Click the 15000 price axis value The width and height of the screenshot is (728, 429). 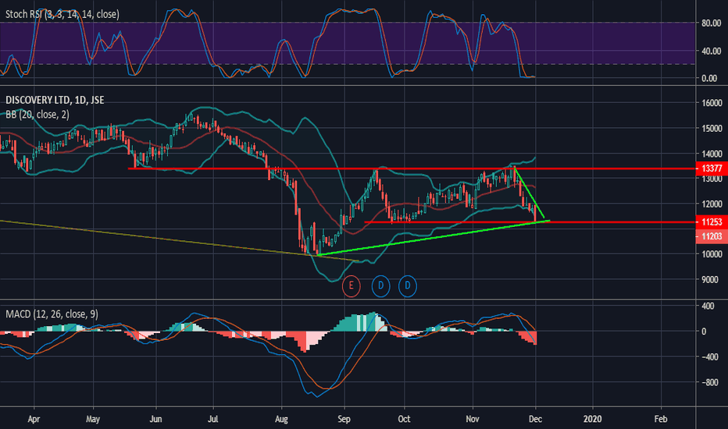pos(712,129)
